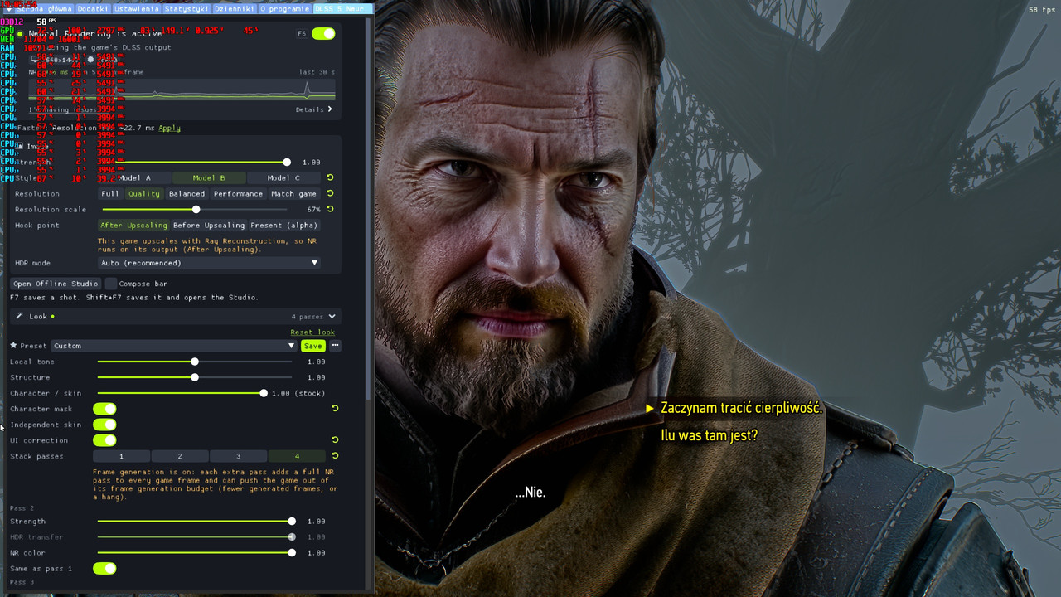Collapse the Look section chevron
Image resolution: width=1061 pixels, height=597 pixels.
[x=332, y=316]
